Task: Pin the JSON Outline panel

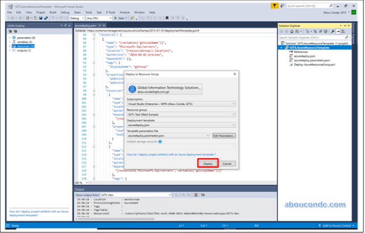Action: (x=64, y=25)
